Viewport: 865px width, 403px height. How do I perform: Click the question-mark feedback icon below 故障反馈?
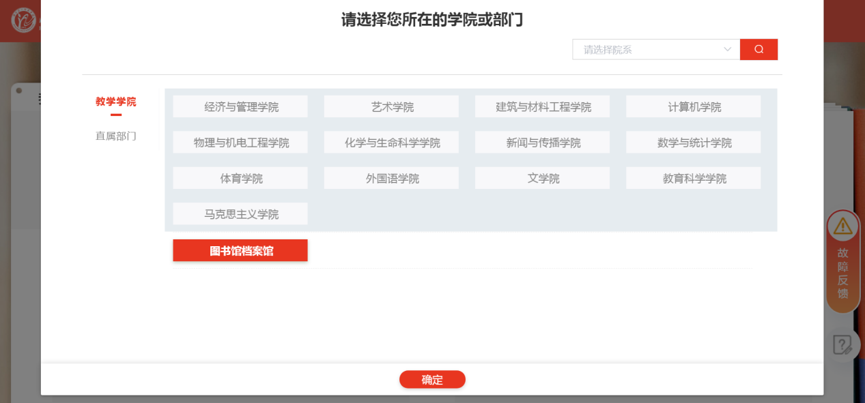pos(842,345)
